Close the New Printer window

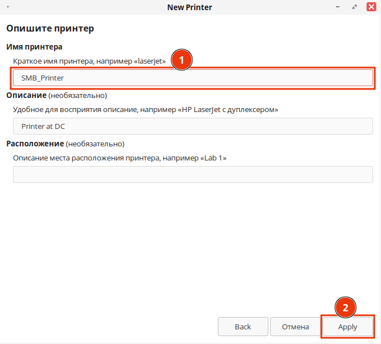[x=371, y=7]
